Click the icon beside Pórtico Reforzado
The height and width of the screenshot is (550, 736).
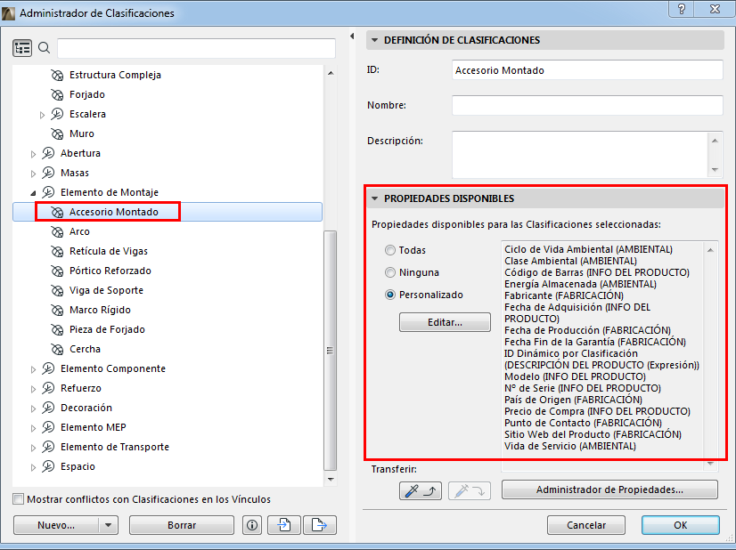click(57, 271)
